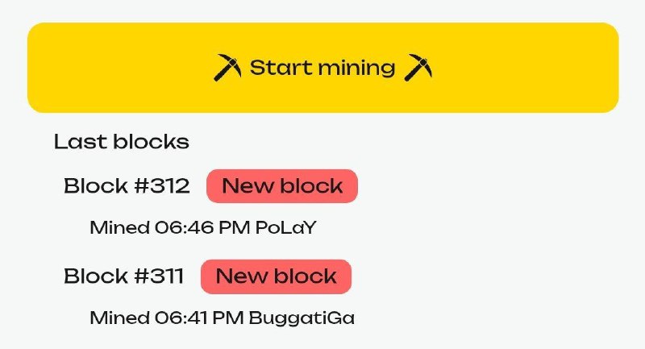Open Block #311 entry title
This screenshot has width=645, height=349.
(124, 276)
